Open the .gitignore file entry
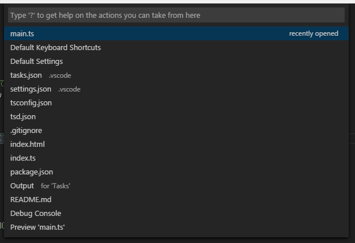Image resolution: width=355 pixels, height=243 pixels. coord(176,131)
